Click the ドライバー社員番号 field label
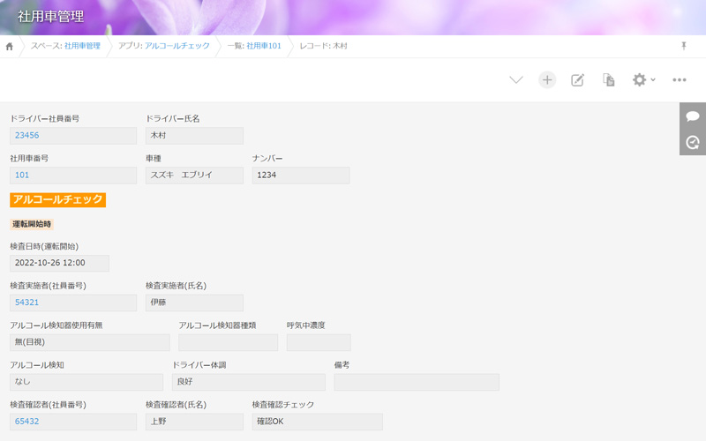This screenshot has width=706, height=441. click(x=45, y=119)
